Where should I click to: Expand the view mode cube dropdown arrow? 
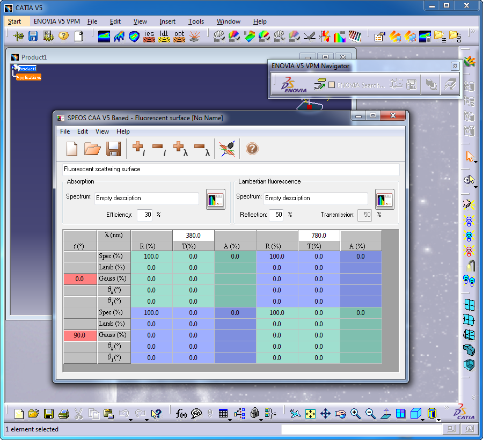point(423,420)
